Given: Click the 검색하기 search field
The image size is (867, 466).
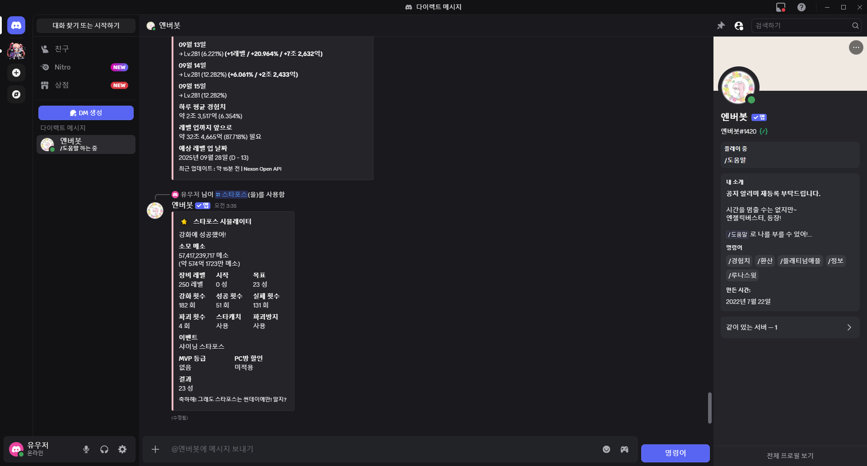Looking at the screenshot, I should coord(802,26).
